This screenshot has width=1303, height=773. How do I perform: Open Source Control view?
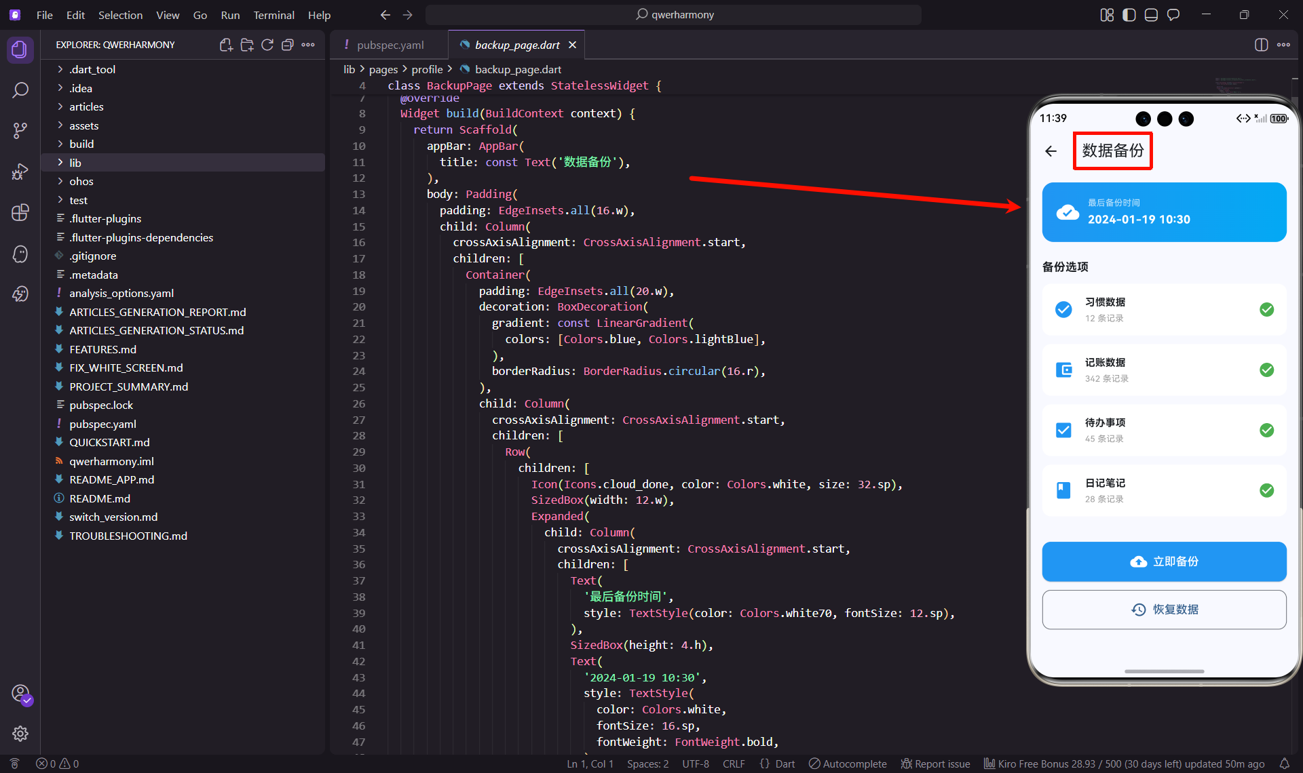[20, 131]
